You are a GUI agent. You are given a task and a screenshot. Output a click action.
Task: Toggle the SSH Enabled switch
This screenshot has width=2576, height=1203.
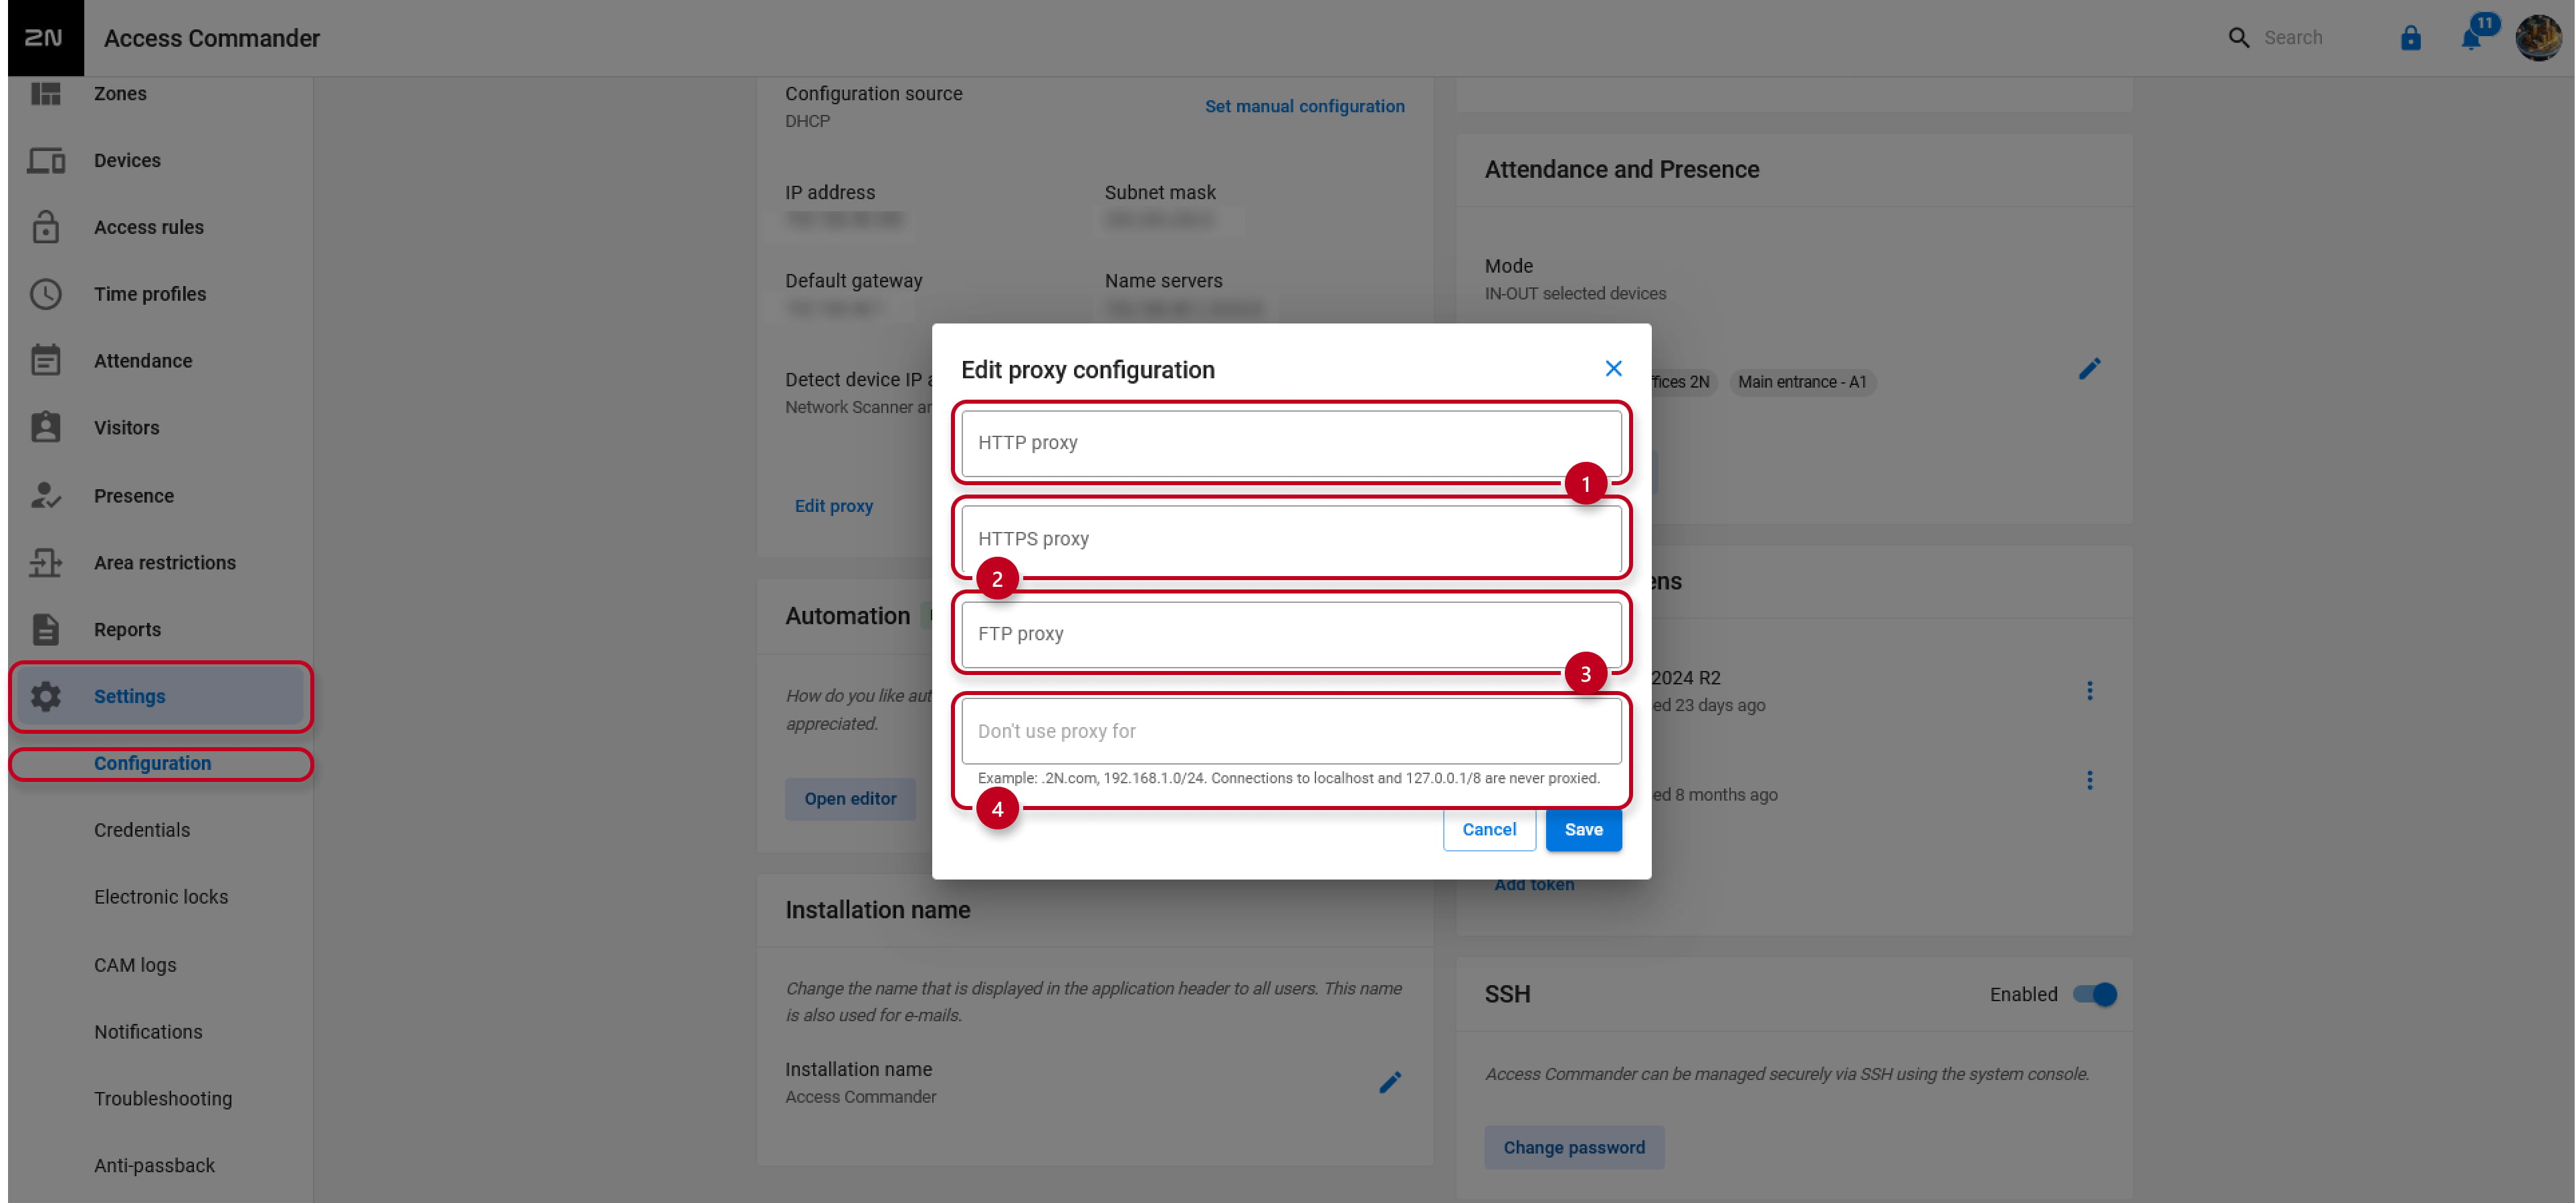pyautogui.click(x=2094, y=994)
